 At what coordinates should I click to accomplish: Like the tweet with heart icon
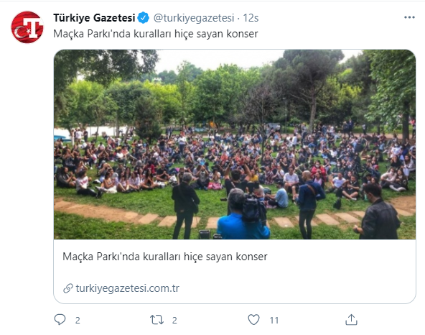tap(253, 319)
